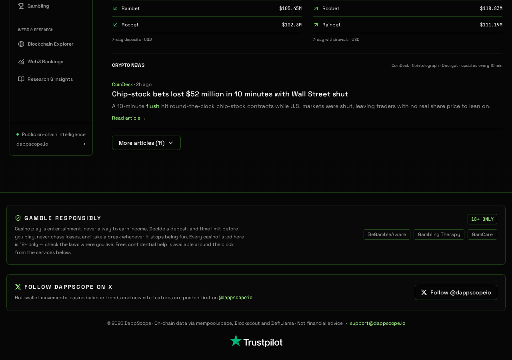Click the Gamble Responsibly shield icon
The image size is (512, 360).
(x=18, y=218)
